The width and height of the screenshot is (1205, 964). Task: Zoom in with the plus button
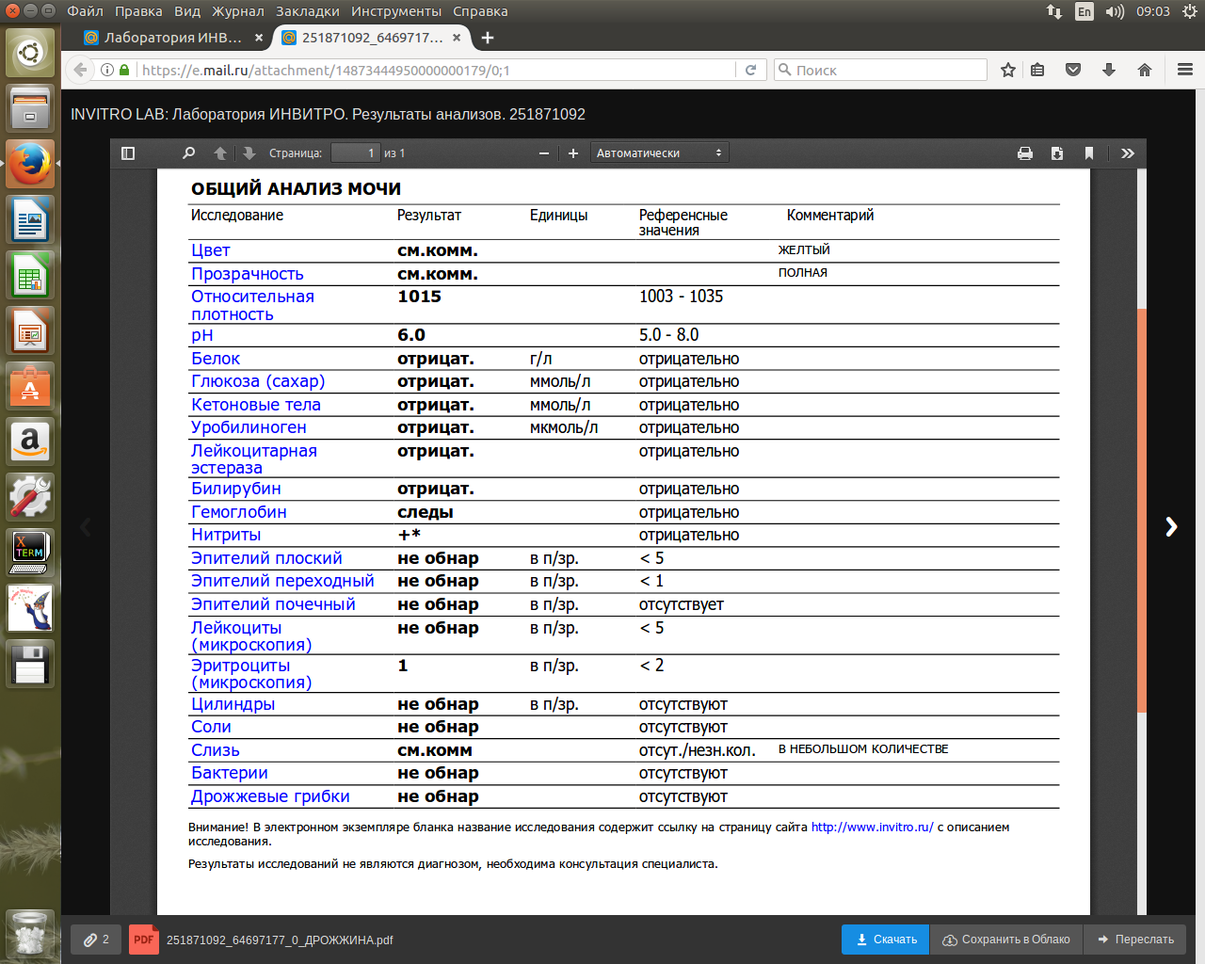click(x=572, y=153)
